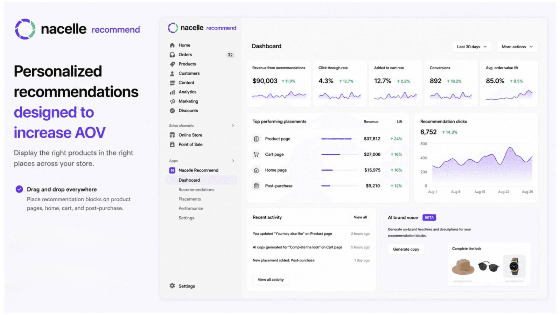Open the Dashboard submenu item
Viewport: 560px width, 315px height.
201,180
